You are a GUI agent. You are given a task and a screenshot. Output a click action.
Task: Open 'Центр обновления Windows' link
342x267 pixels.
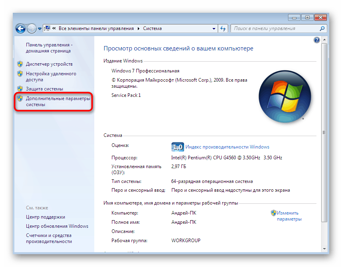[57, 226]
